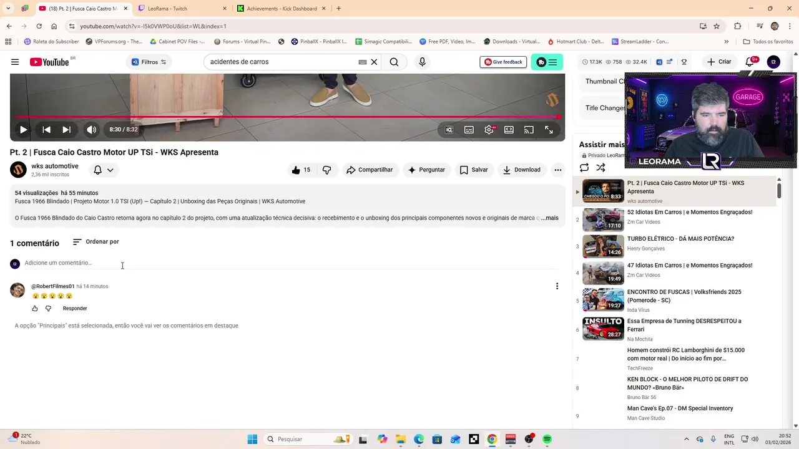Open Spotify from the taskbar
799x449 pixels.
(547, 439)
